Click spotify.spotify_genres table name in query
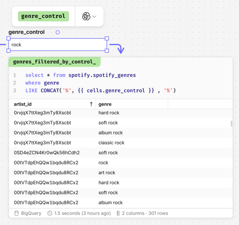 102,75
